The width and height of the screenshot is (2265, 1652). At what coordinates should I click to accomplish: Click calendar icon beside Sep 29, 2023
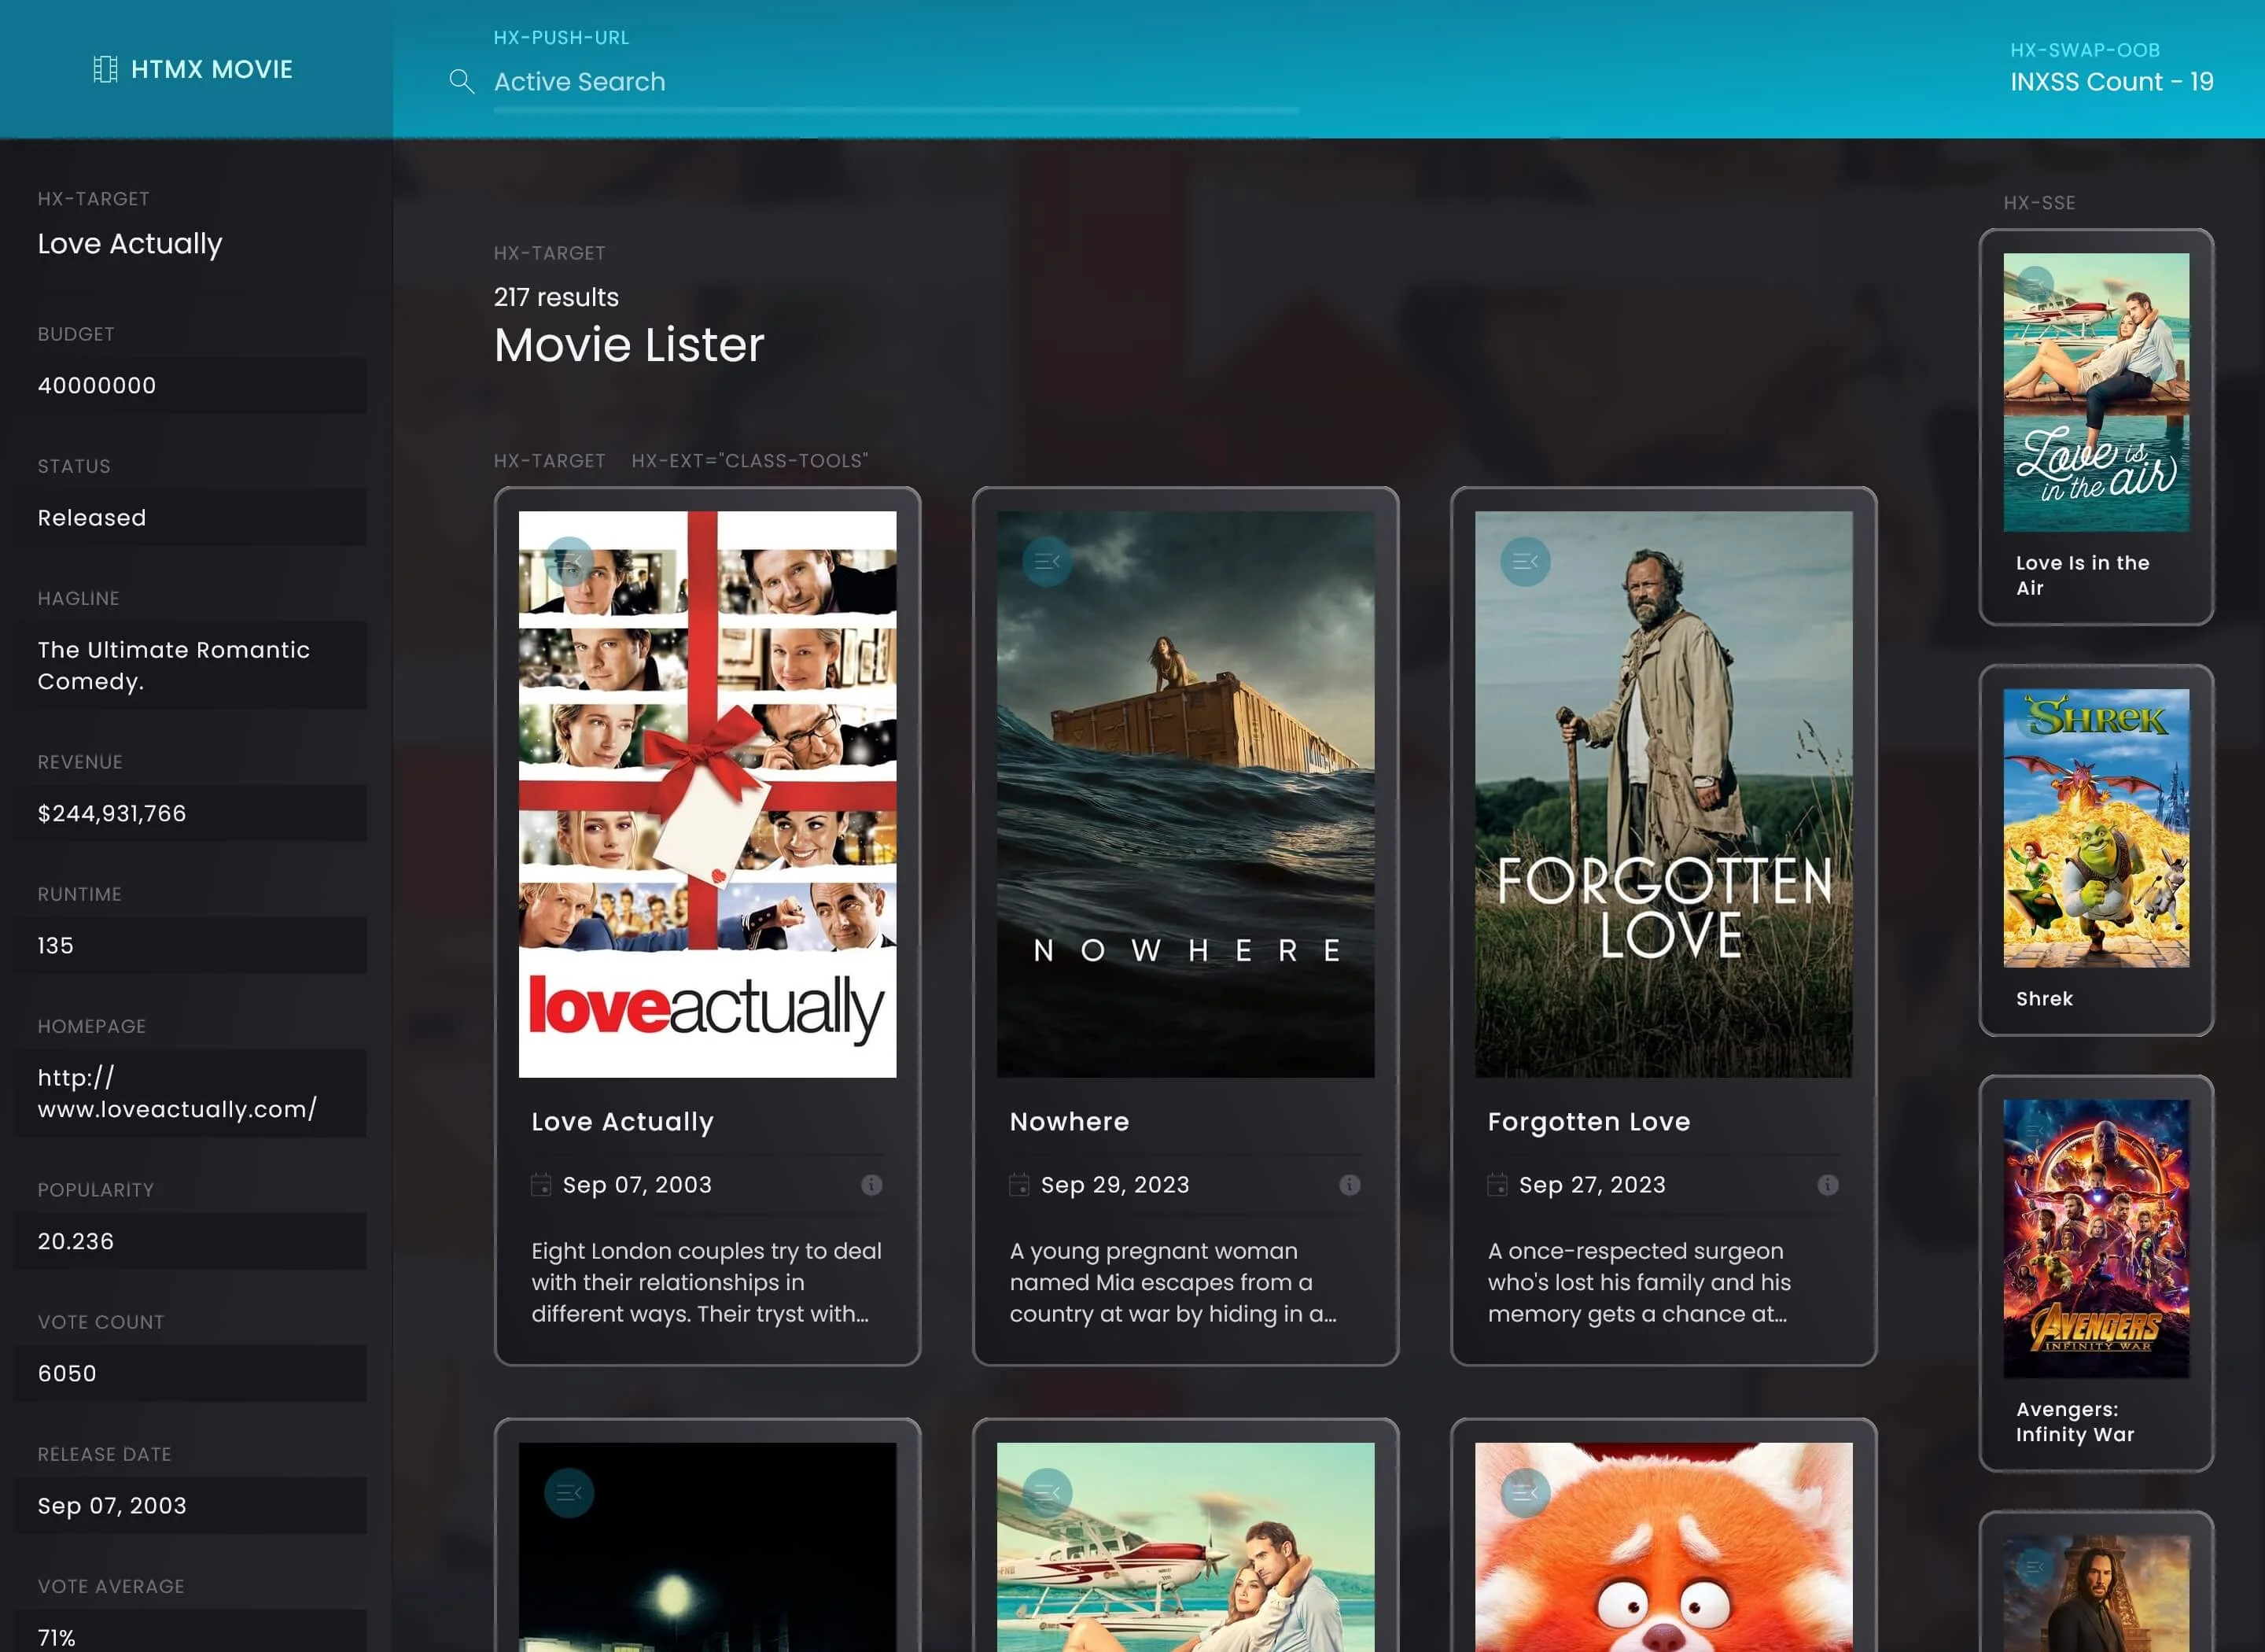tap(1018, 1185)
